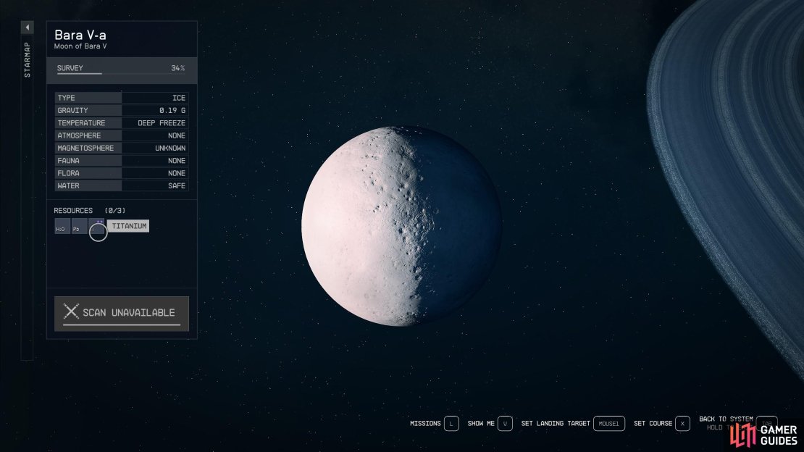Click the vertical STARMAP label
The height and width of the screenshot is (452, 804).
pyautogui.click(x=28, y=60)
